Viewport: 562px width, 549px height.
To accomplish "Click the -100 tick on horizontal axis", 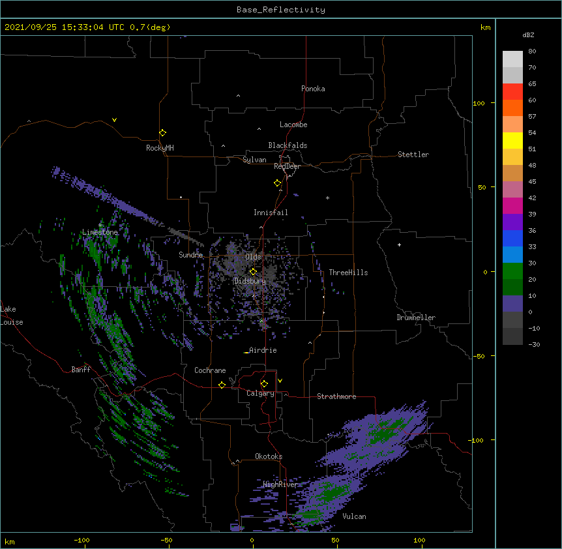I will tap(81, 540).
